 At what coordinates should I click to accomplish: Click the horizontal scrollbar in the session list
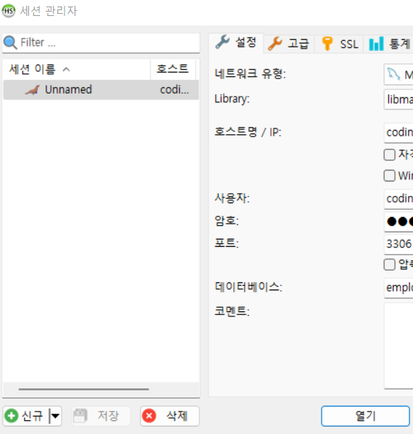(84, 389)
